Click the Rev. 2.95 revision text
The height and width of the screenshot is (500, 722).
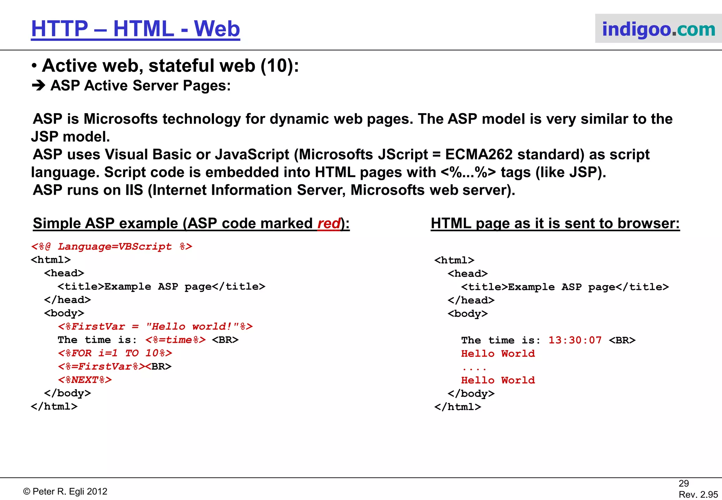click(698, 495)
